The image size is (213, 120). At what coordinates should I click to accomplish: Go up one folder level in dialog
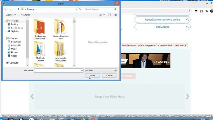point(18,9)
